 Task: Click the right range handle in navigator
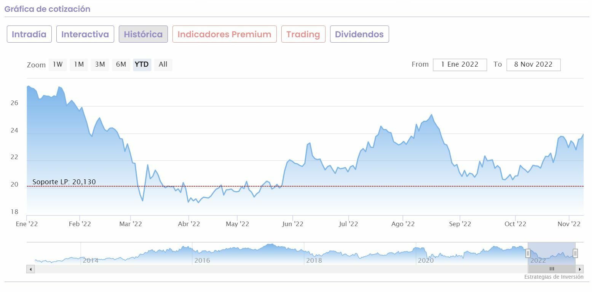coord(575,253)
